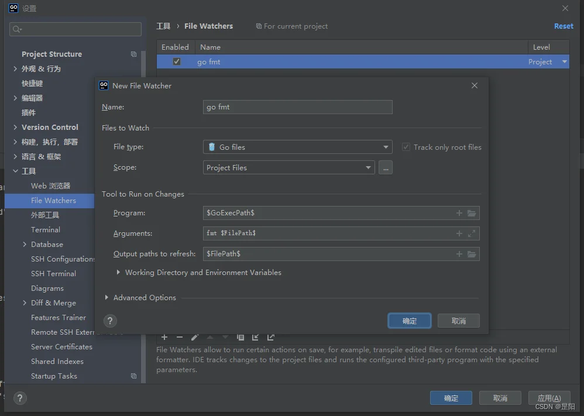The width and height of the screenshot is (584, 416).
Task: Click 取消 in New File Watcher dialog
Action: (x=459, y=321)
